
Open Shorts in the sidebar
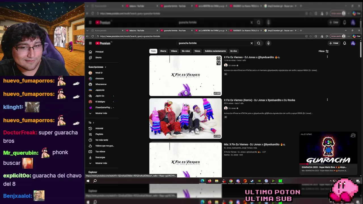(102, 58)
